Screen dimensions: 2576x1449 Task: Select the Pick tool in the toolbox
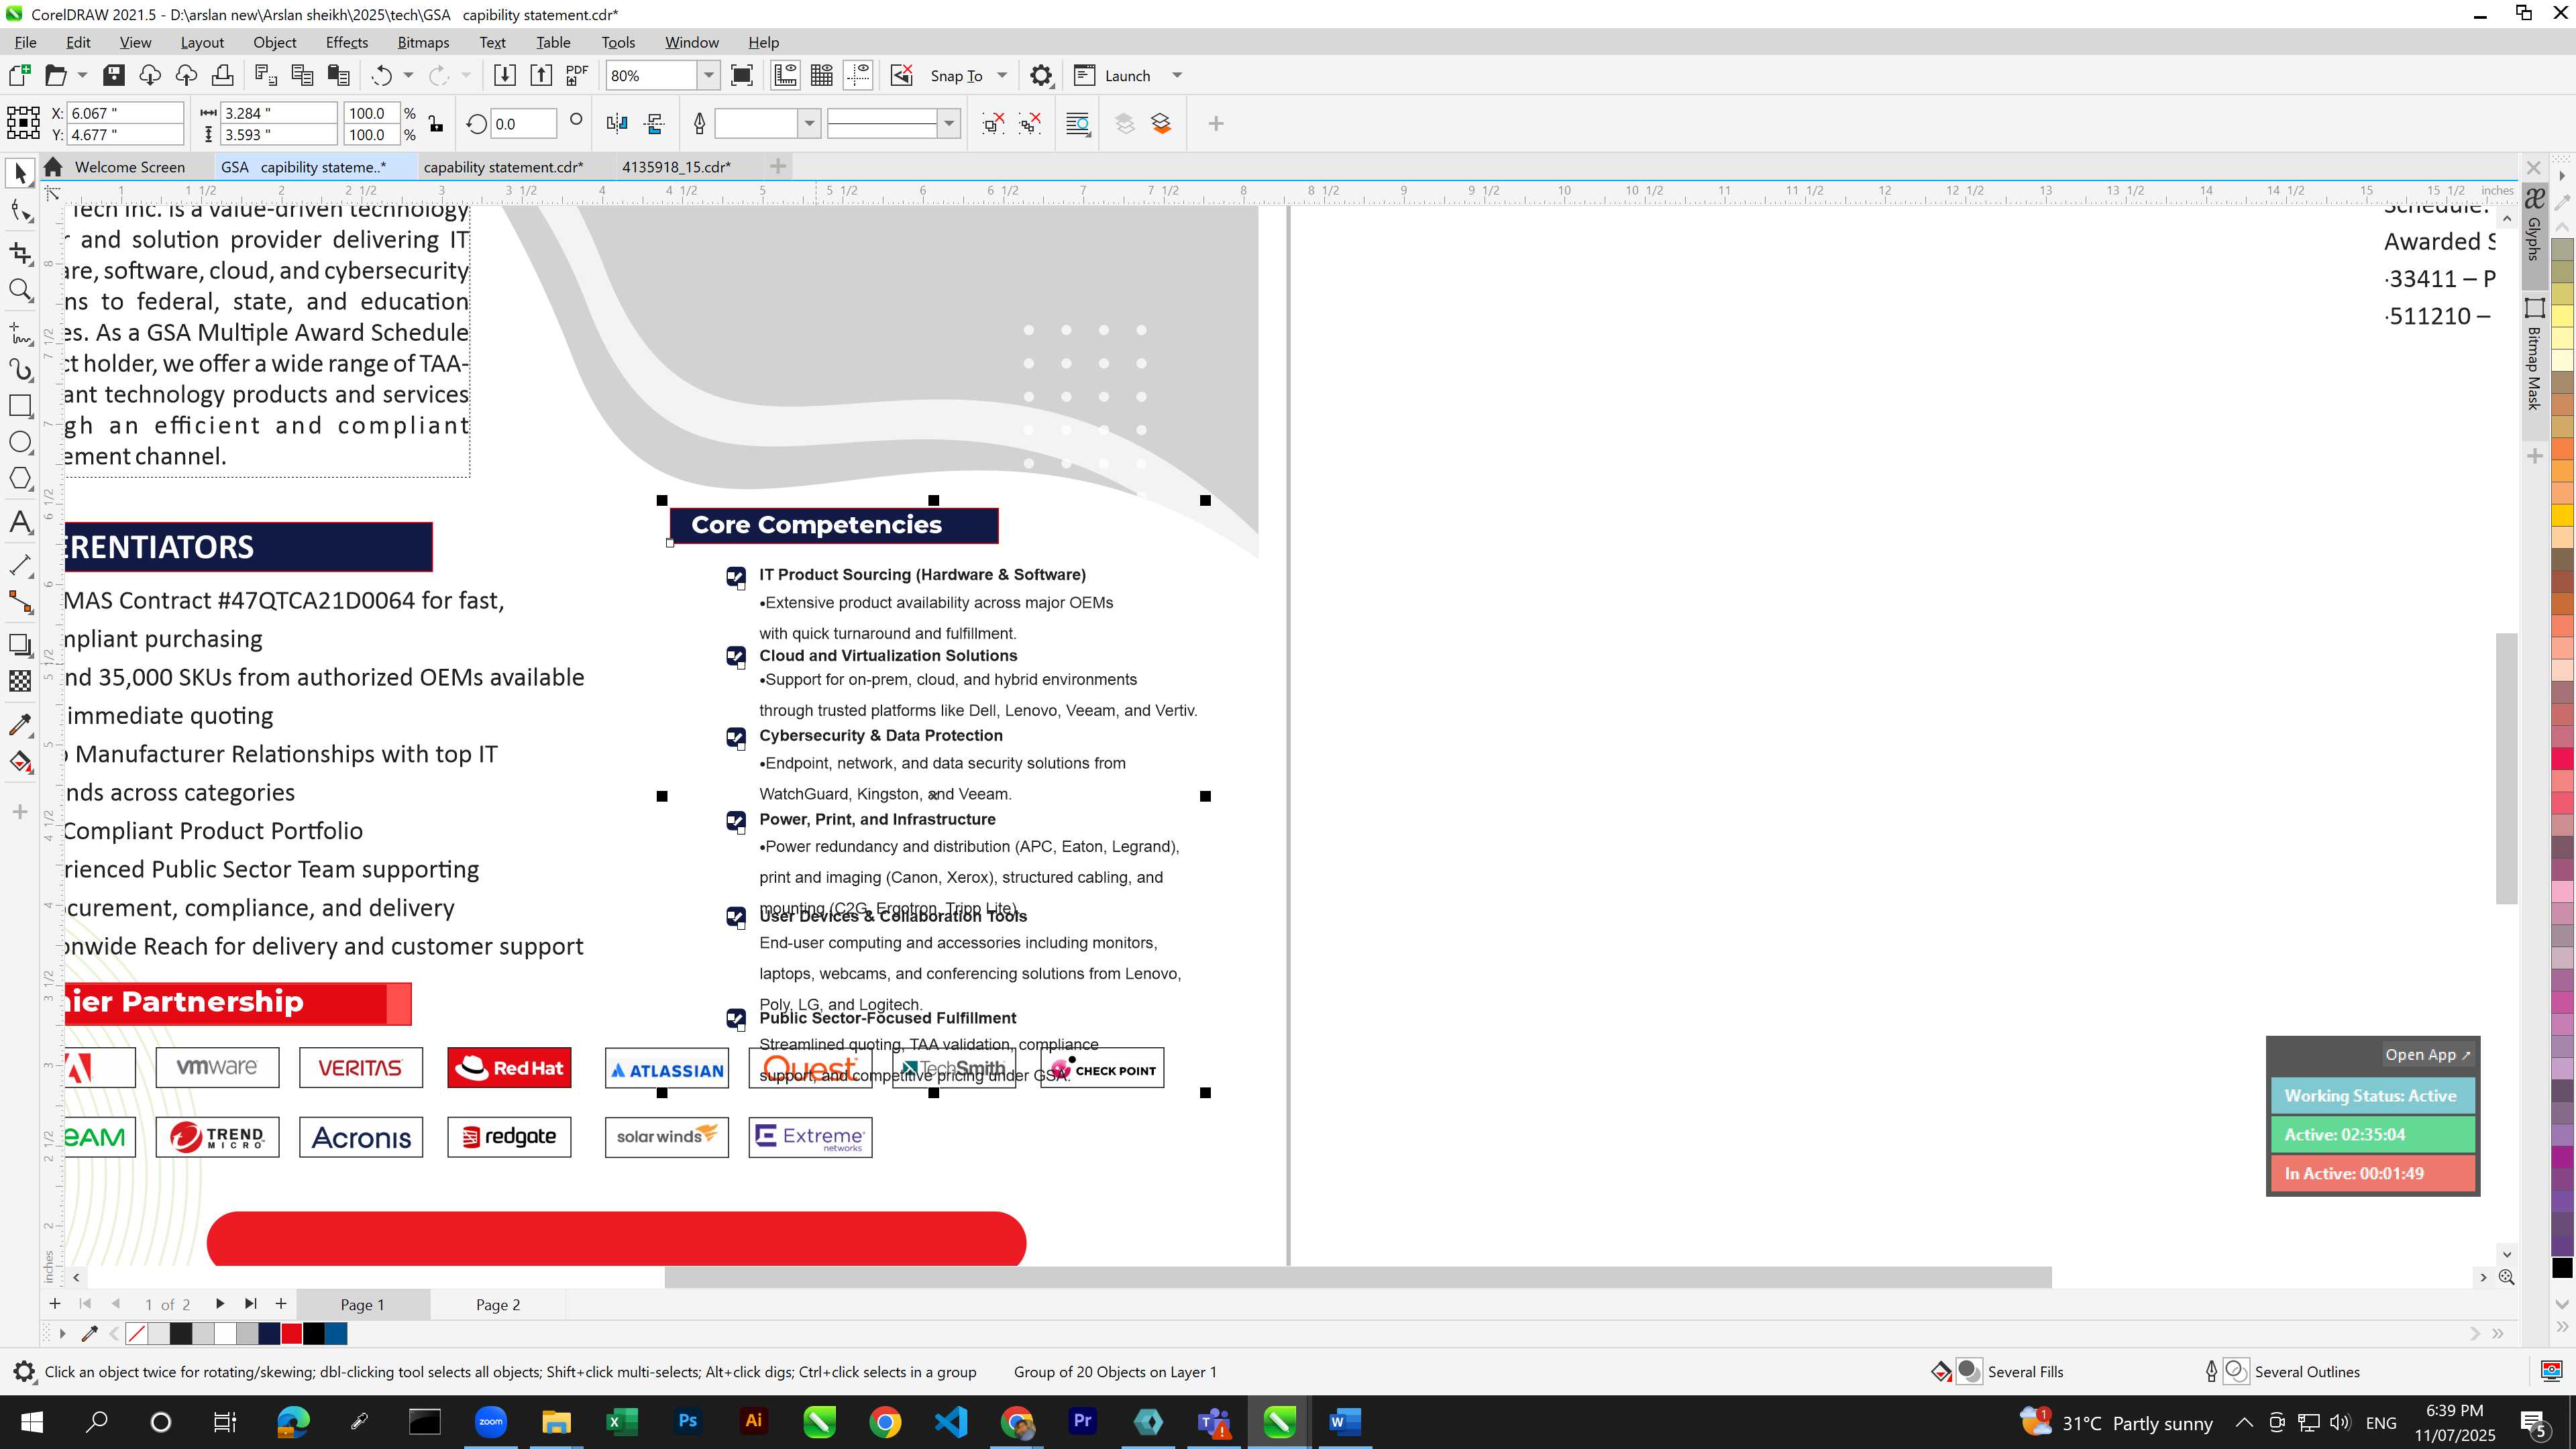pyautogui.click(x=20, y=173)
